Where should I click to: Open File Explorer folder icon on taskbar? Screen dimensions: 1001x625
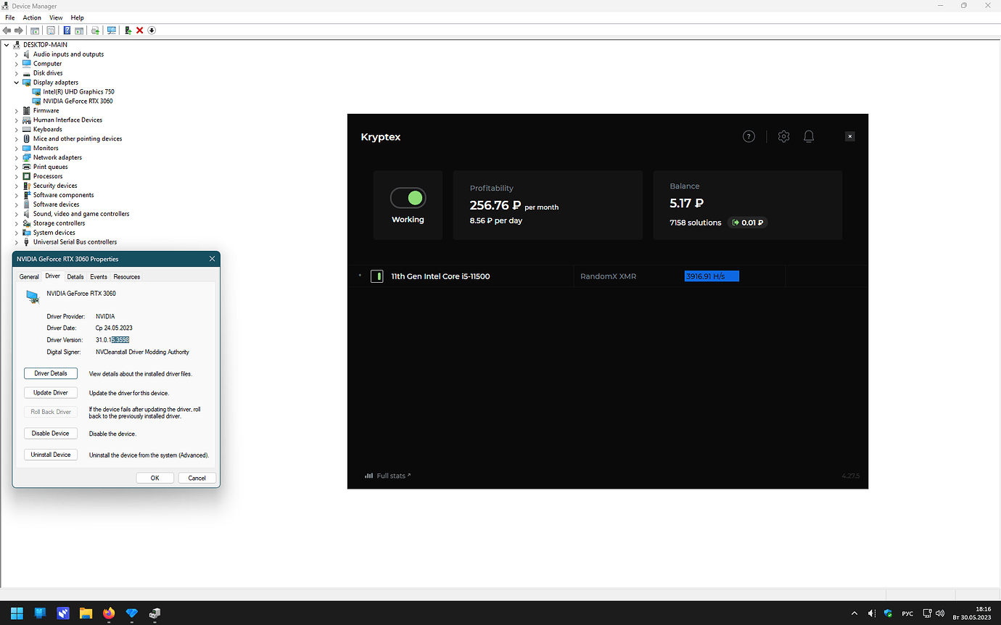[x=86, y=613]
